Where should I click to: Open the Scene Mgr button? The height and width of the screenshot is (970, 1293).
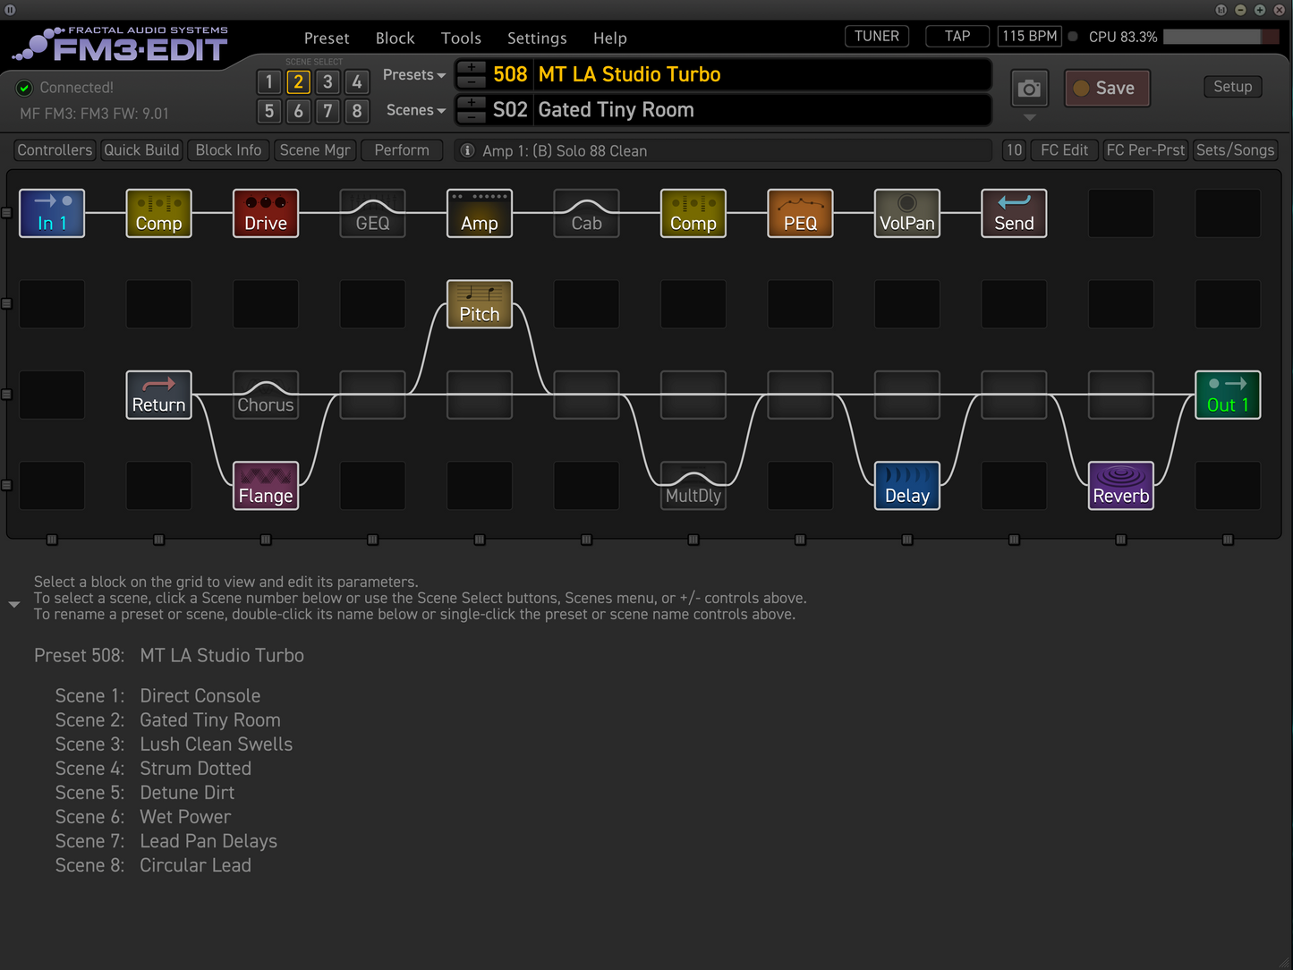click(315, 150)
